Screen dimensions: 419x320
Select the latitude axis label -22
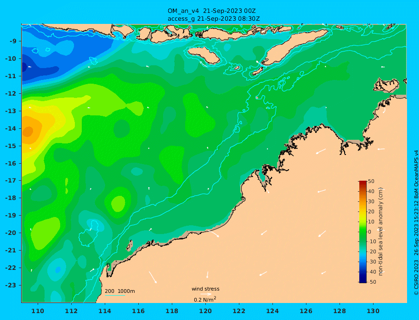11,268
